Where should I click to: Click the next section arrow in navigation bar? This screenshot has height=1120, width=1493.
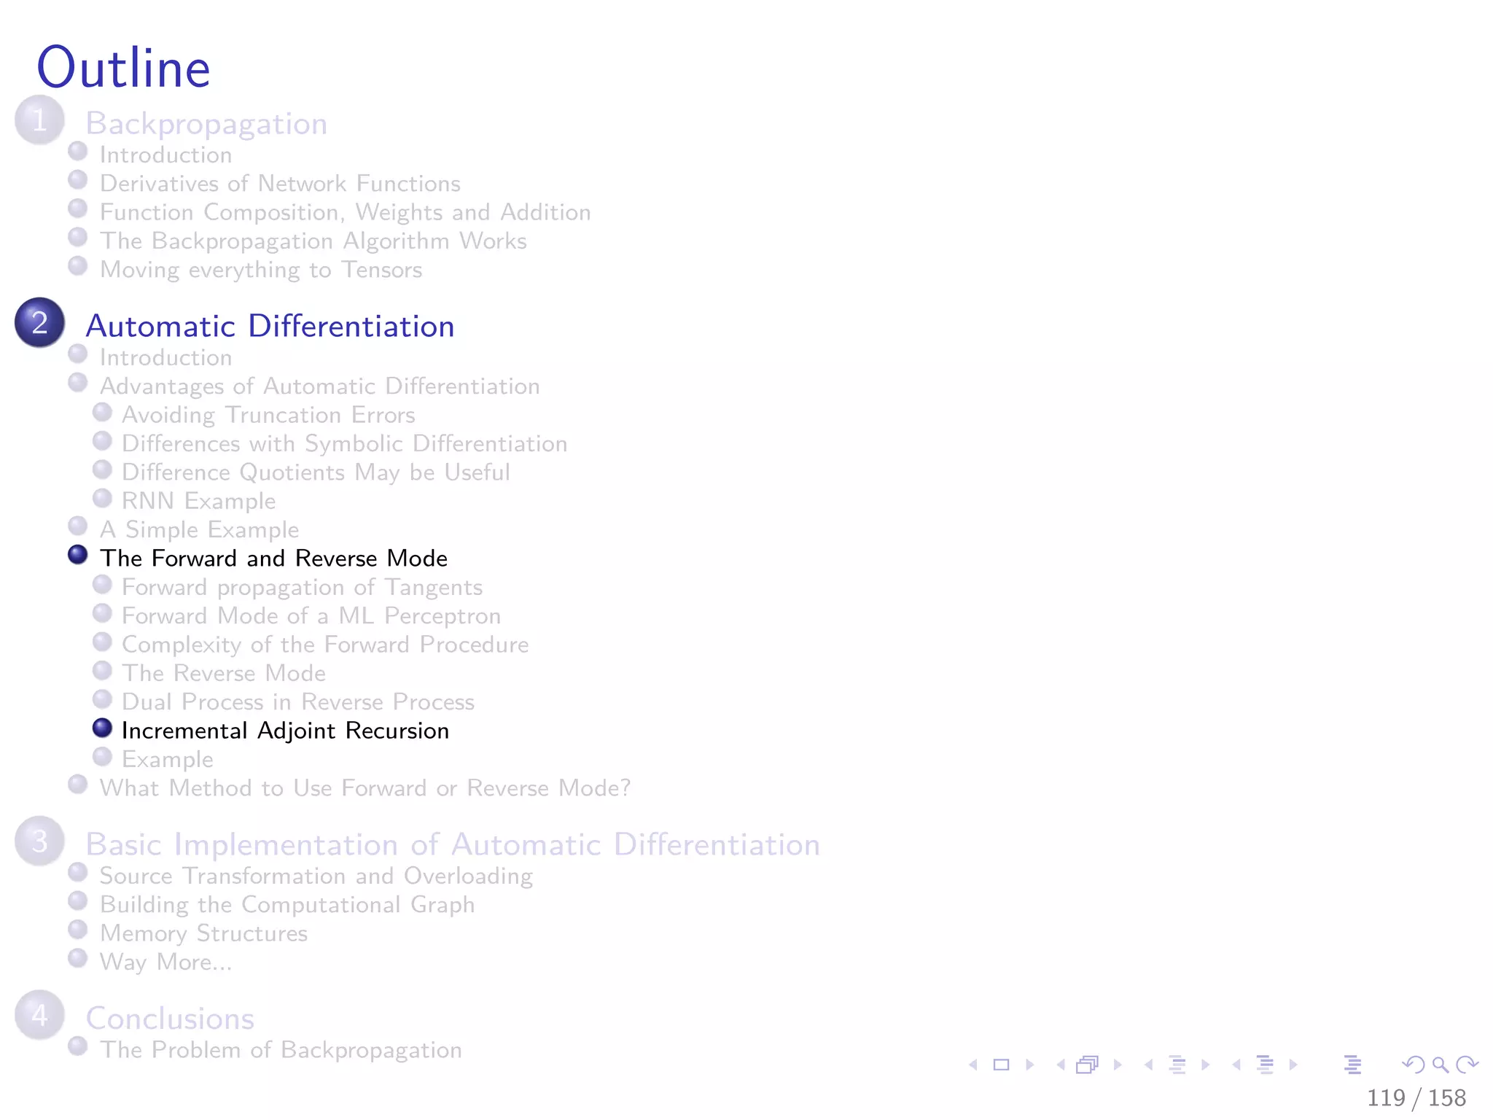(x=1294, y=1065)
